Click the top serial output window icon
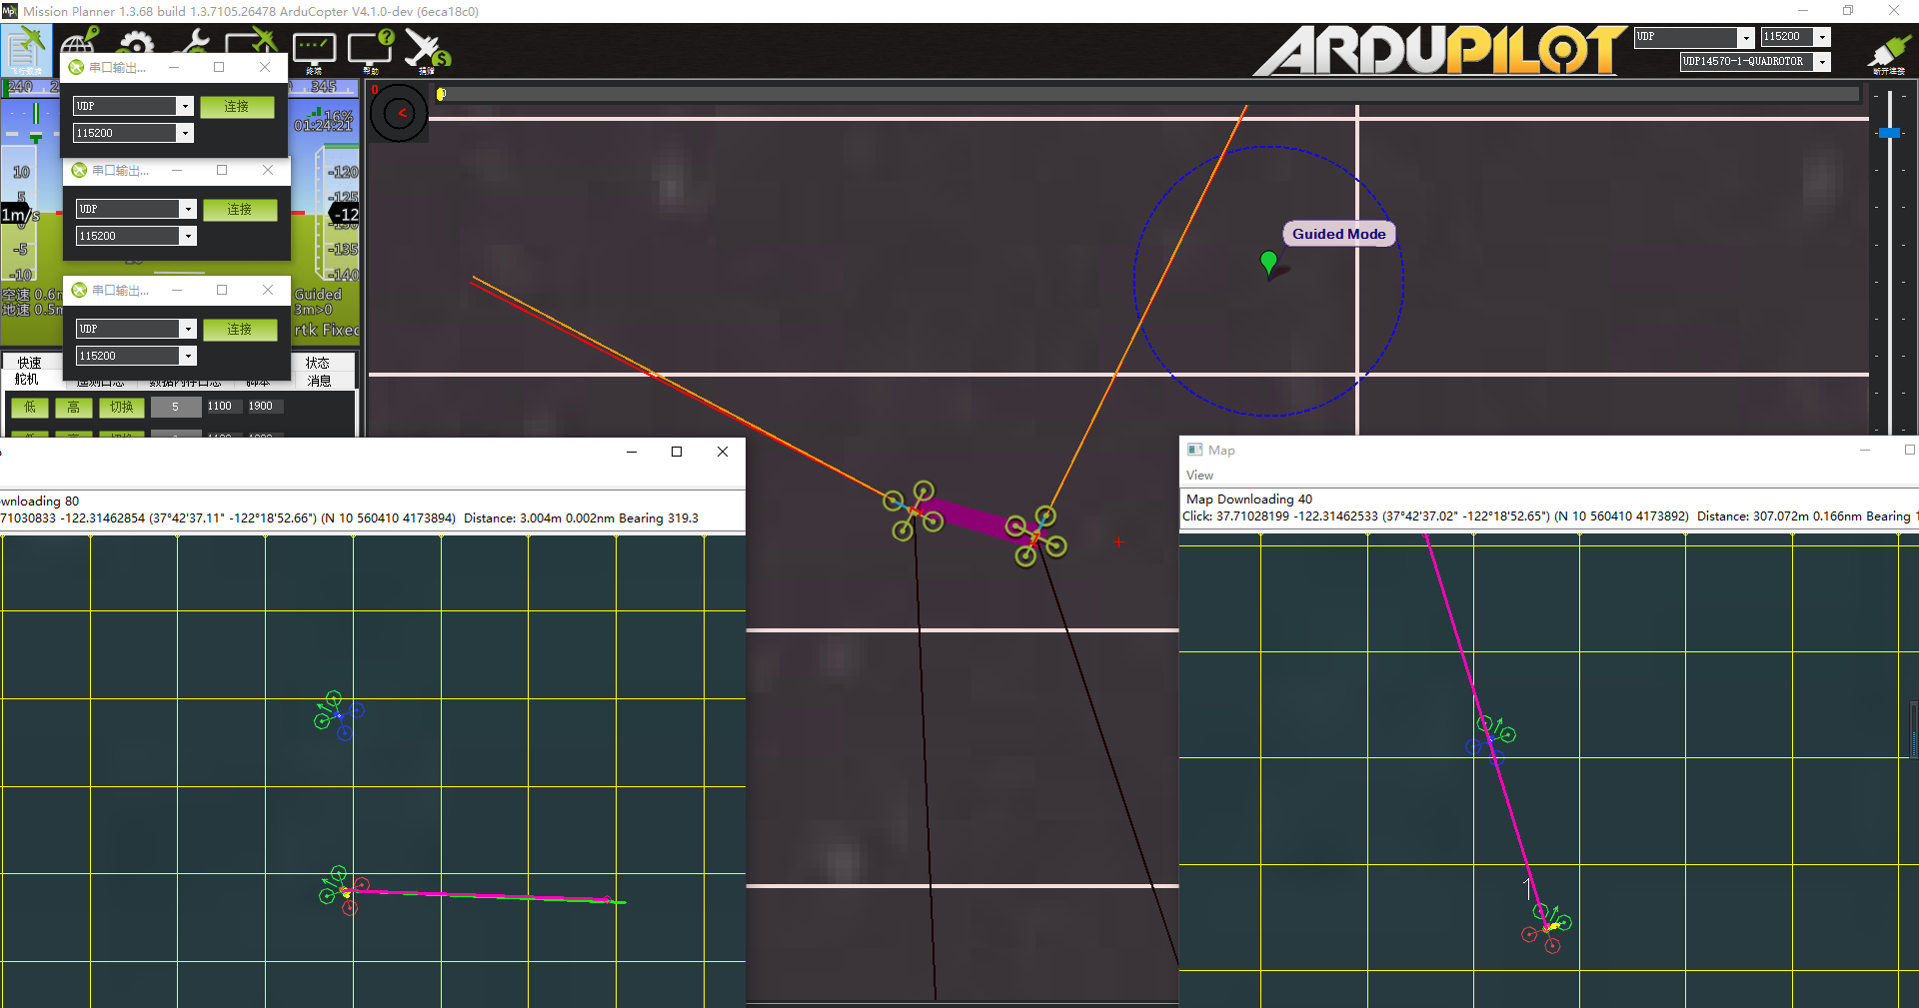 click(x=76, y=67)
